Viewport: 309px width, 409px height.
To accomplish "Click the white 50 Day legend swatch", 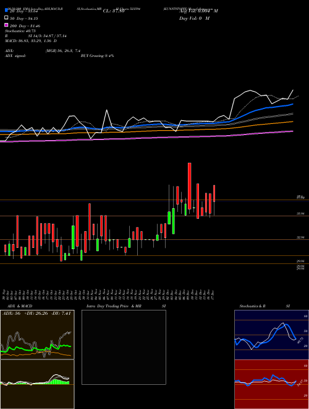I will pyautogui.click(x=6, y=18).
